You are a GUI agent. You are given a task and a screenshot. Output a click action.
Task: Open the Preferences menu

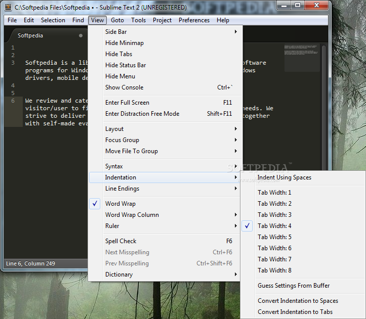click(x=194, y=20)
